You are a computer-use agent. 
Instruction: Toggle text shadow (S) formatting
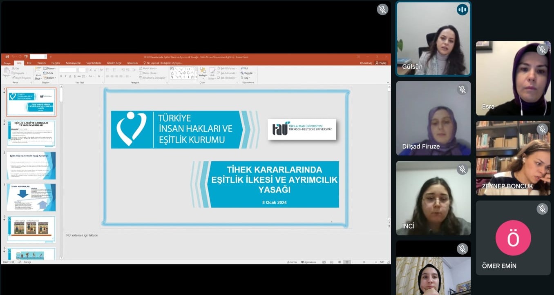pos(75,76)
